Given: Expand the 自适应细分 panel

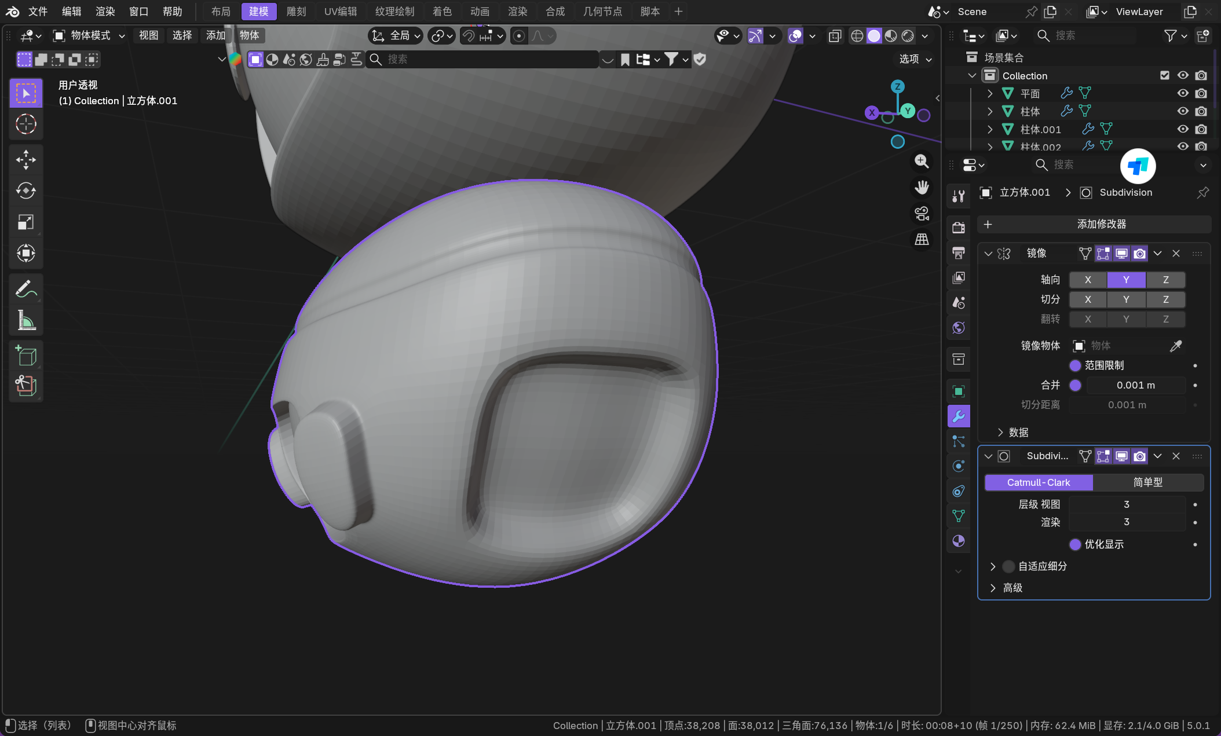Looking at the screenshot, I should 993,566.
